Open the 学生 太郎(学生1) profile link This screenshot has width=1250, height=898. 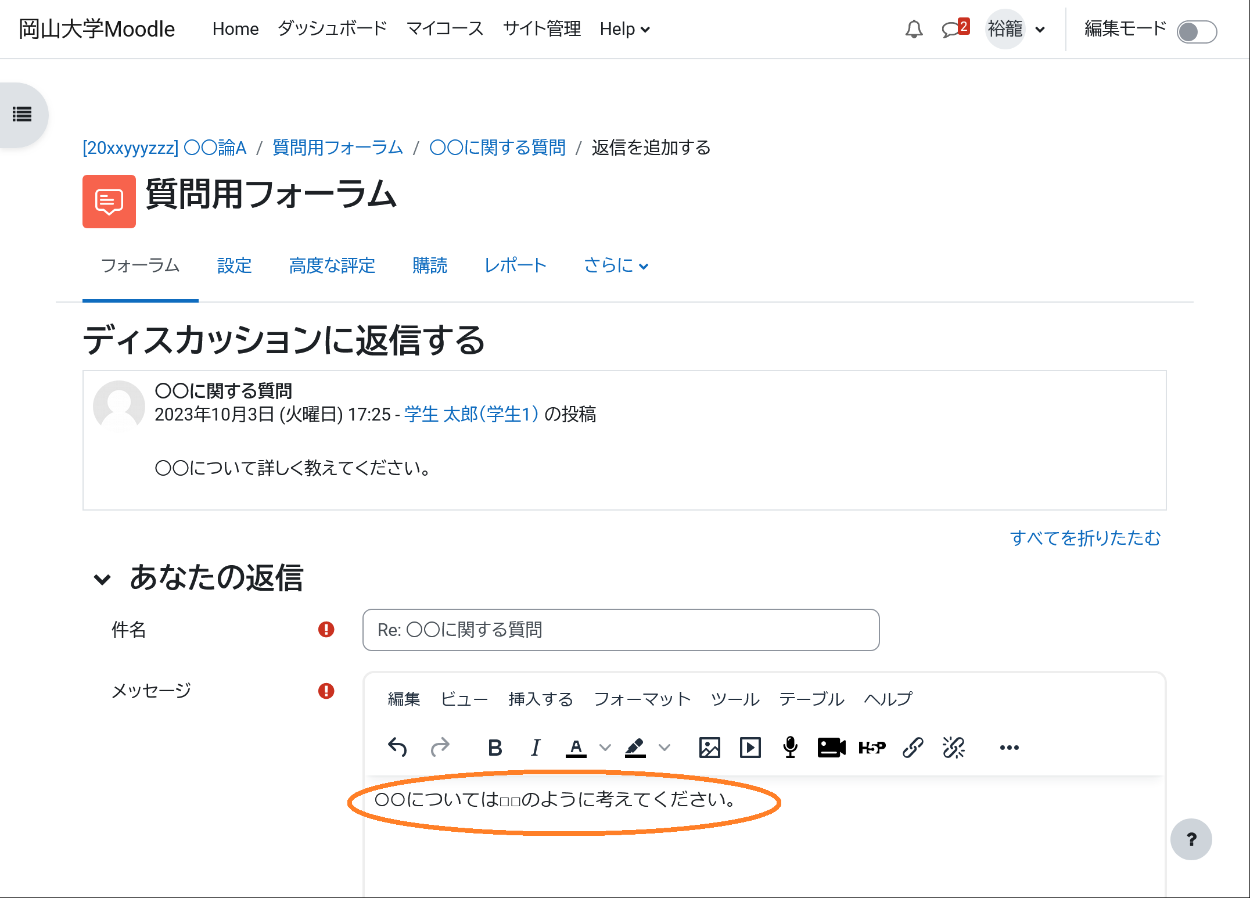coord(472,414)
